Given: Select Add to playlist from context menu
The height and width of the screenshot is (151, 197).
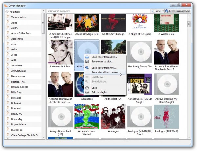Looking at the screenshot, I should click(99, 92).
